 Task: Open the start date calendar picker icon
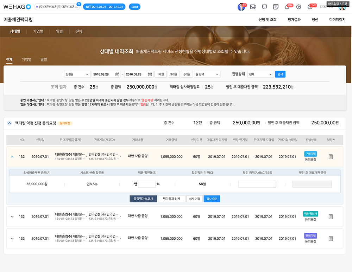pyautogui.click(x=117, y=74)
